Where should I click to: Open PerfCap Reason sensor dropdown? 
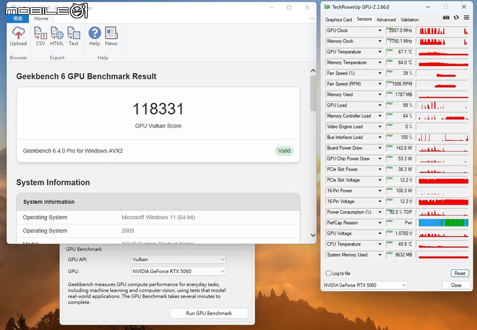(x=380, y=222)
